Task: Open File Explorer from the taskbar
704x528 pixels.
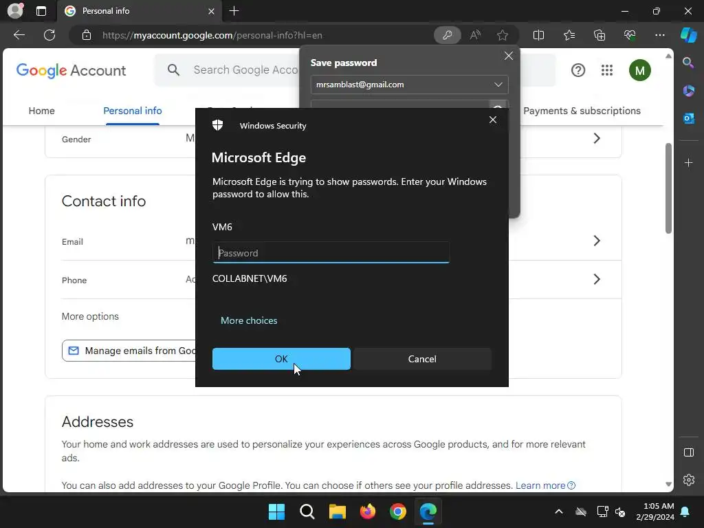Action: pyautogui.click(x=337, y=511)
